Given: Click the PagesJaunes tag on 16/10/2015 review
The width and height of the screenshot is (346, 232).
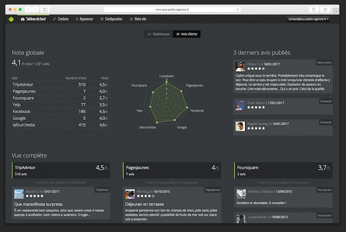Looking at the screenshot, I should click(x=212, y=190).
